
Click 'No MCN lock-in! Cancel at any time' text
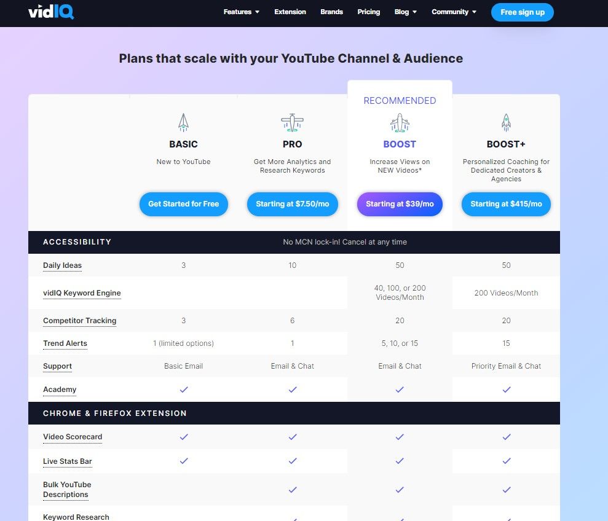(345, 242)
